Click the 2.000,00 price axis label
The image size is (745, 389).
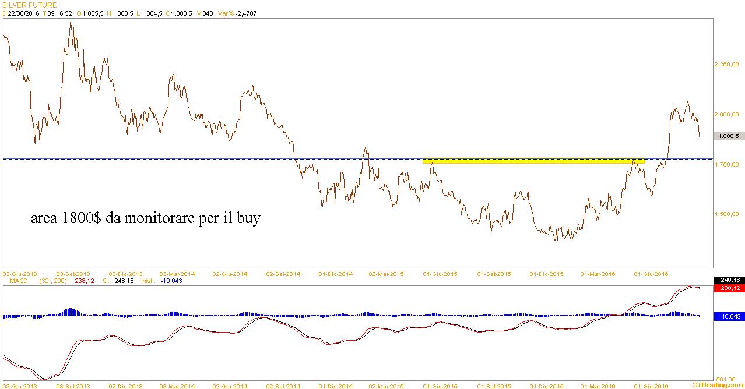(x=726, y=115)
